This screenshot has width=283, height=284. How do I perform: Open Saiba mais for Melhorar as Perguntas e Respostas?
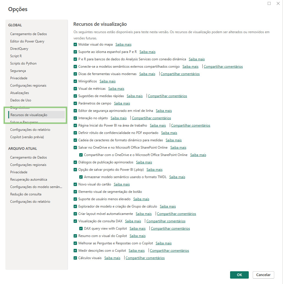point(164,243)
